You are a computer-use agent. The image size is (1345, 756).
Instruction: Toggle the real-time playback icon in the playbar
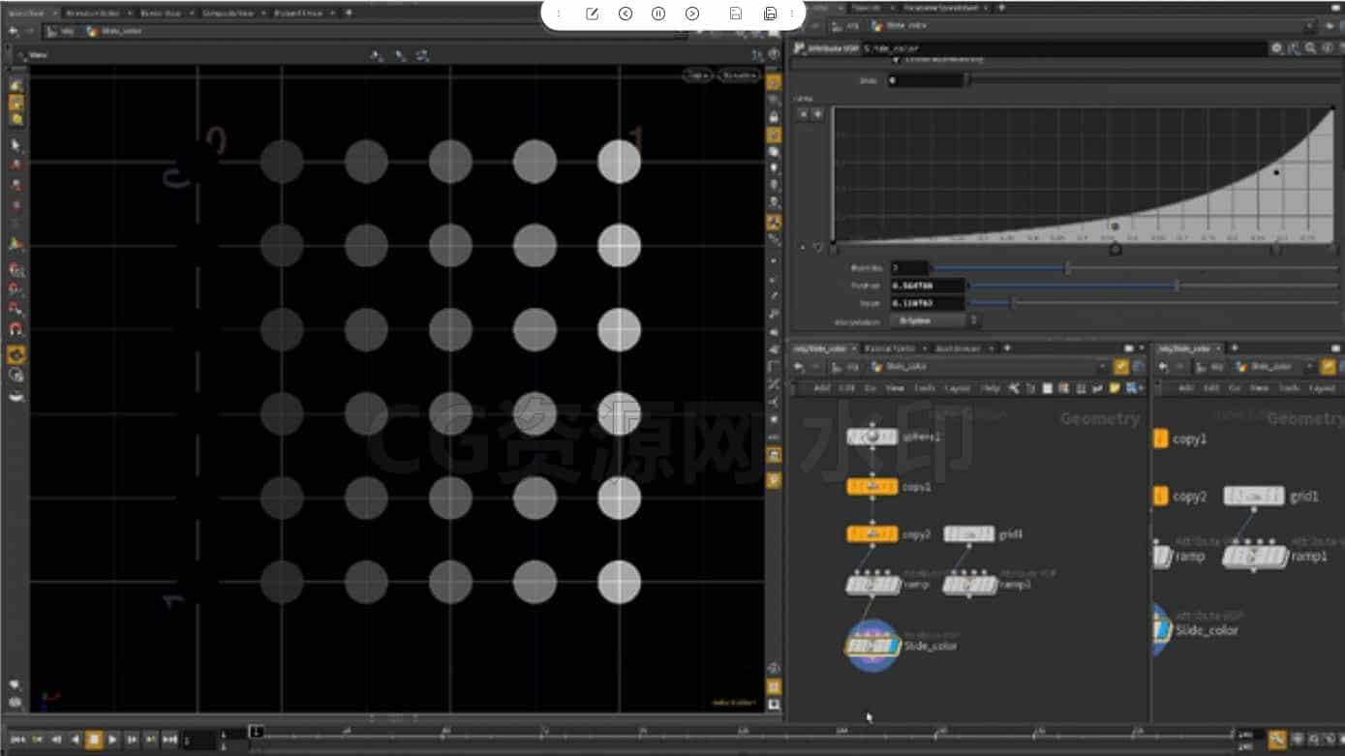(x=1278, y=740)
